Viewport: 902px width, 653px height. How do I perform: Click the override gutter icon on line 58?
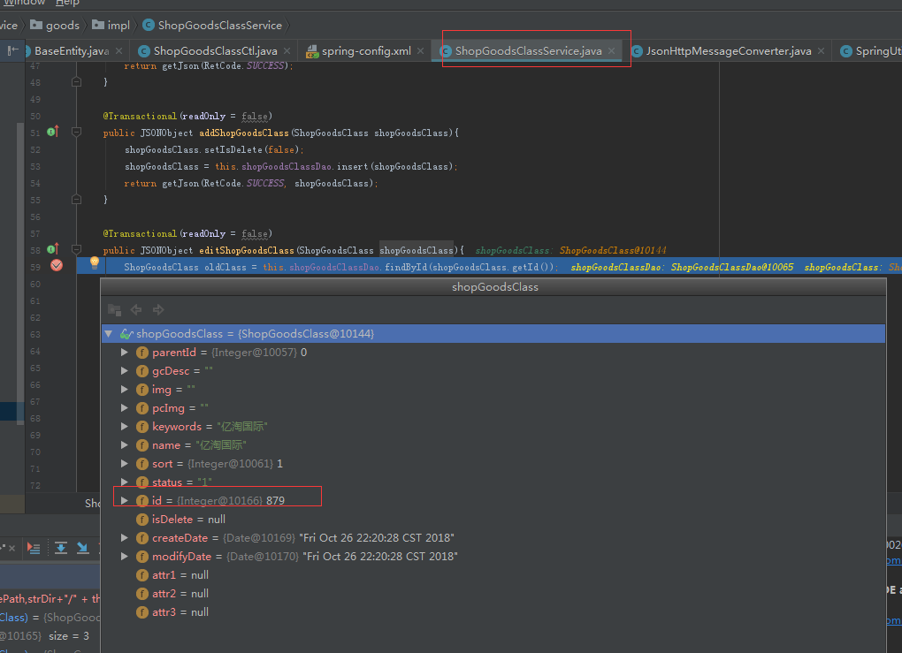(53, 249)
